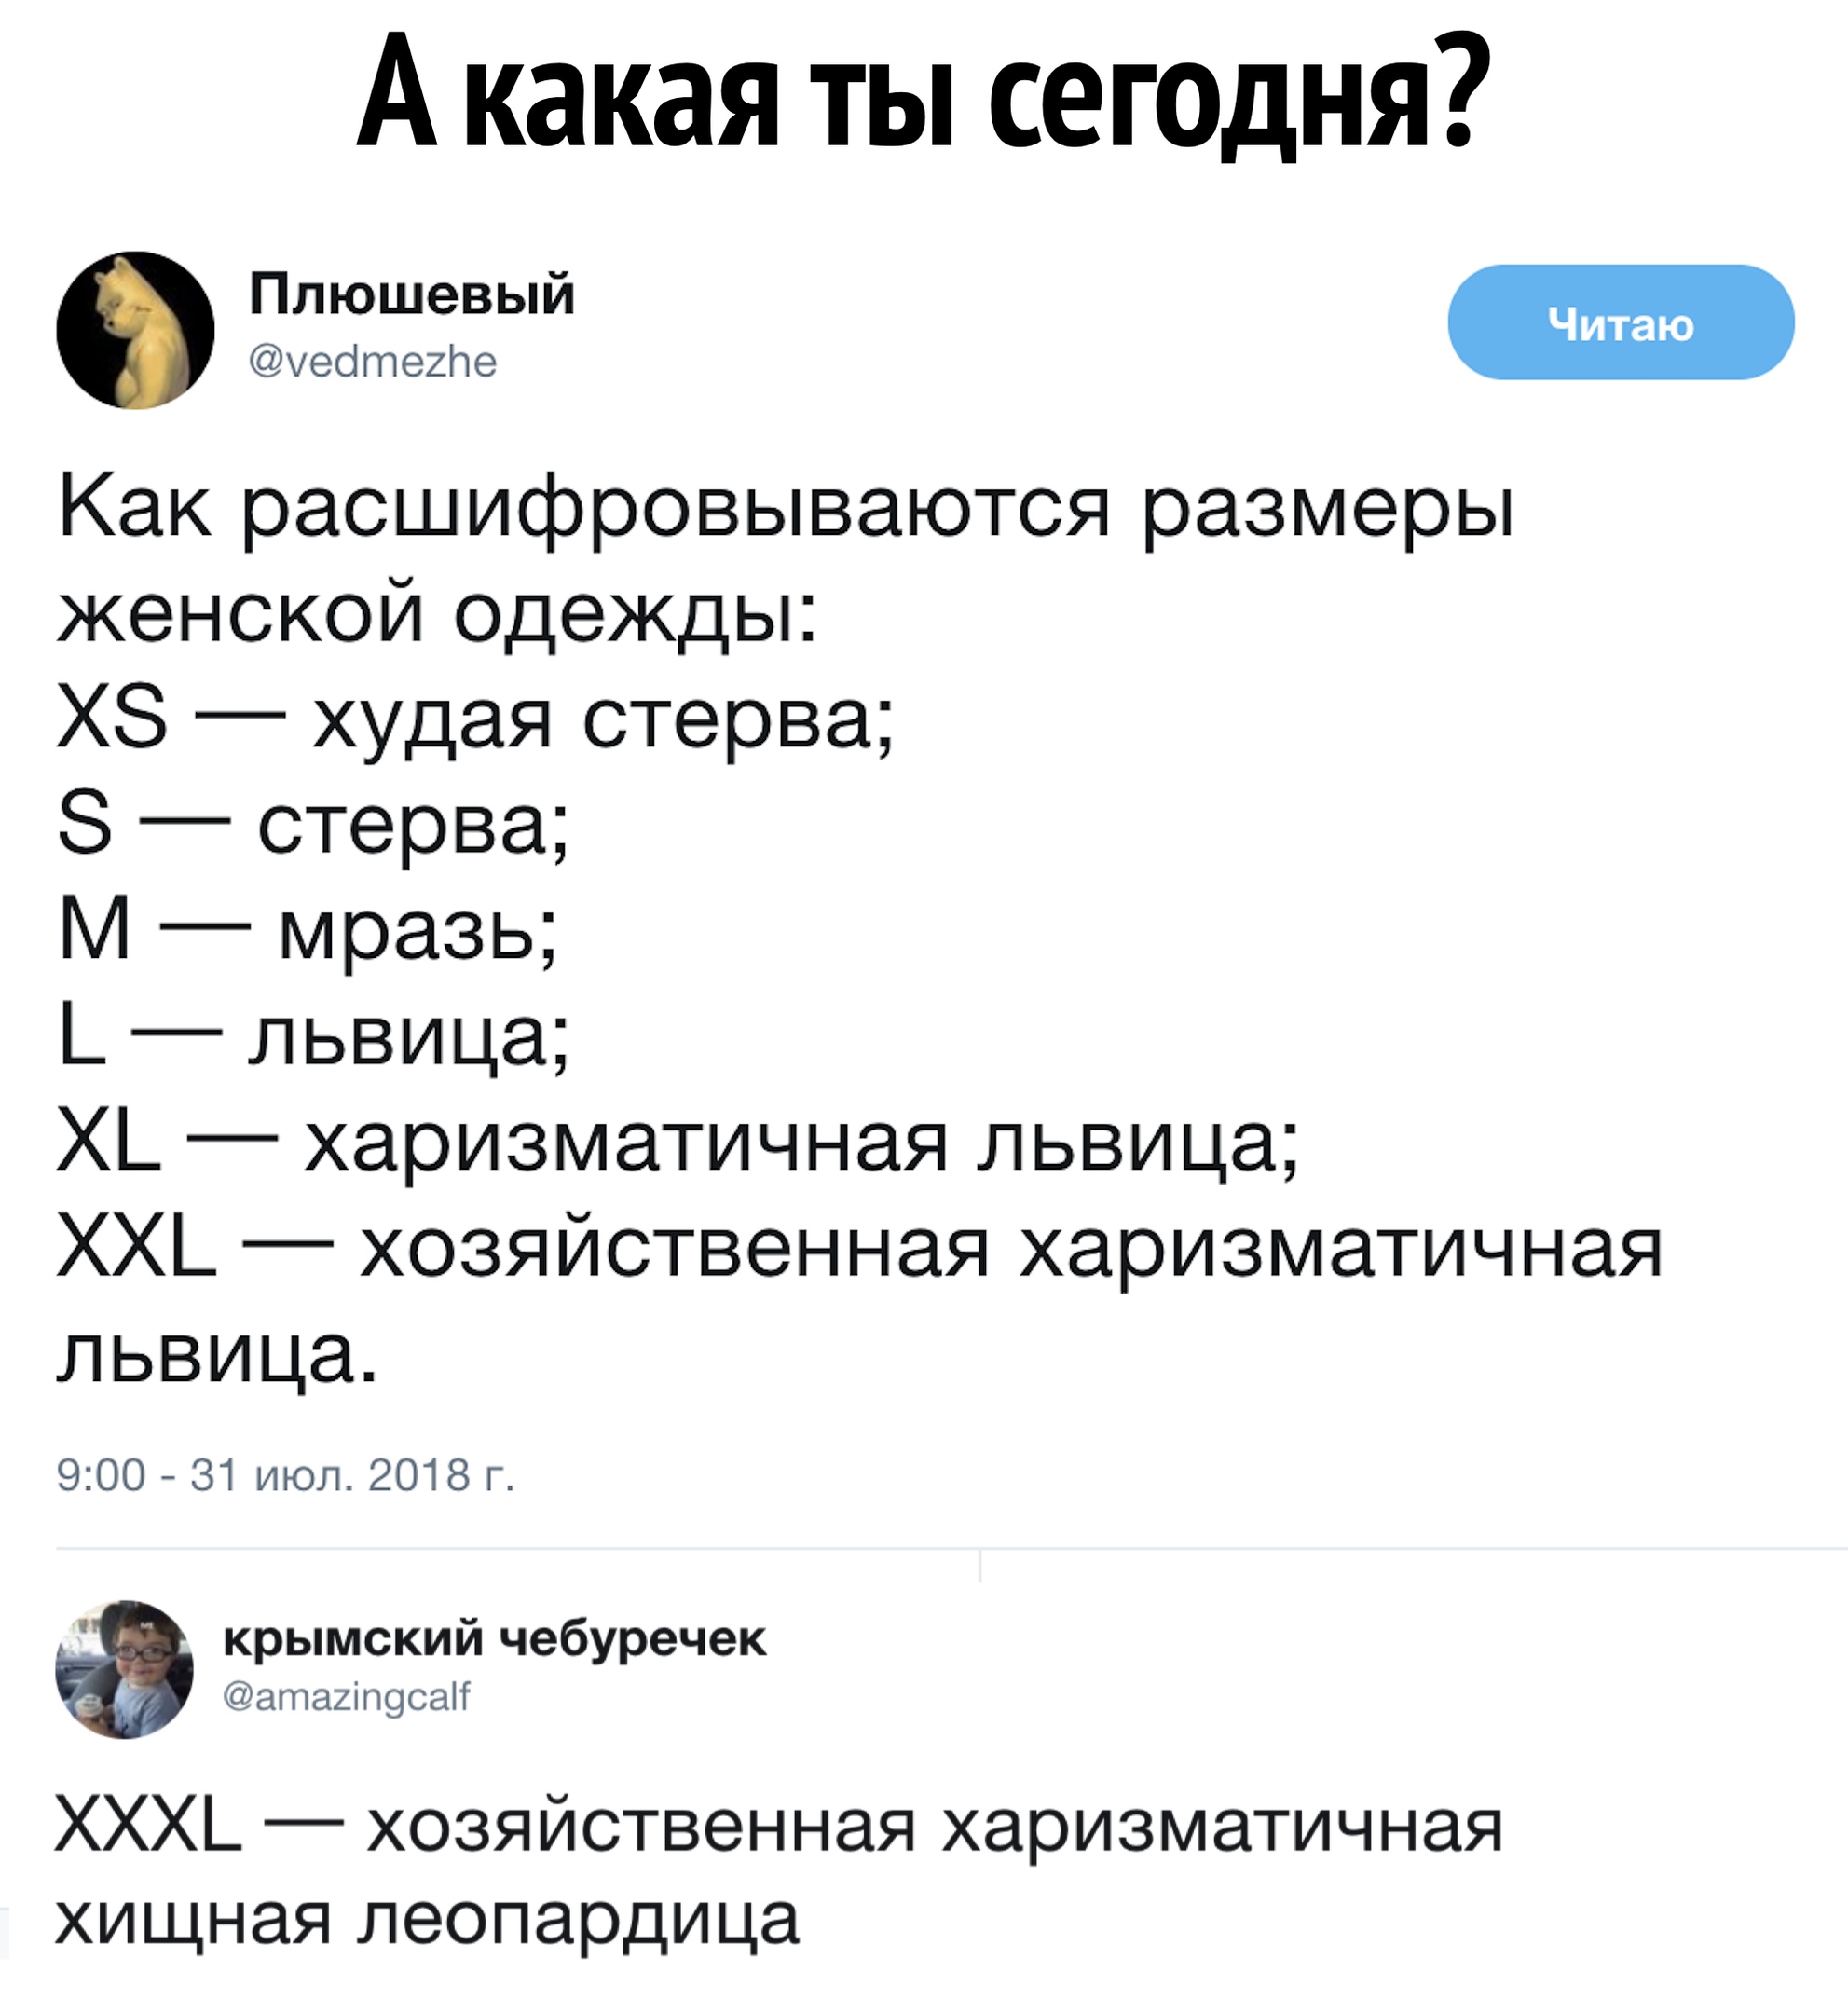Click the Плюшевый bear avatar
This screenshot has height=2013, width=1848.
tap(135, 330)
